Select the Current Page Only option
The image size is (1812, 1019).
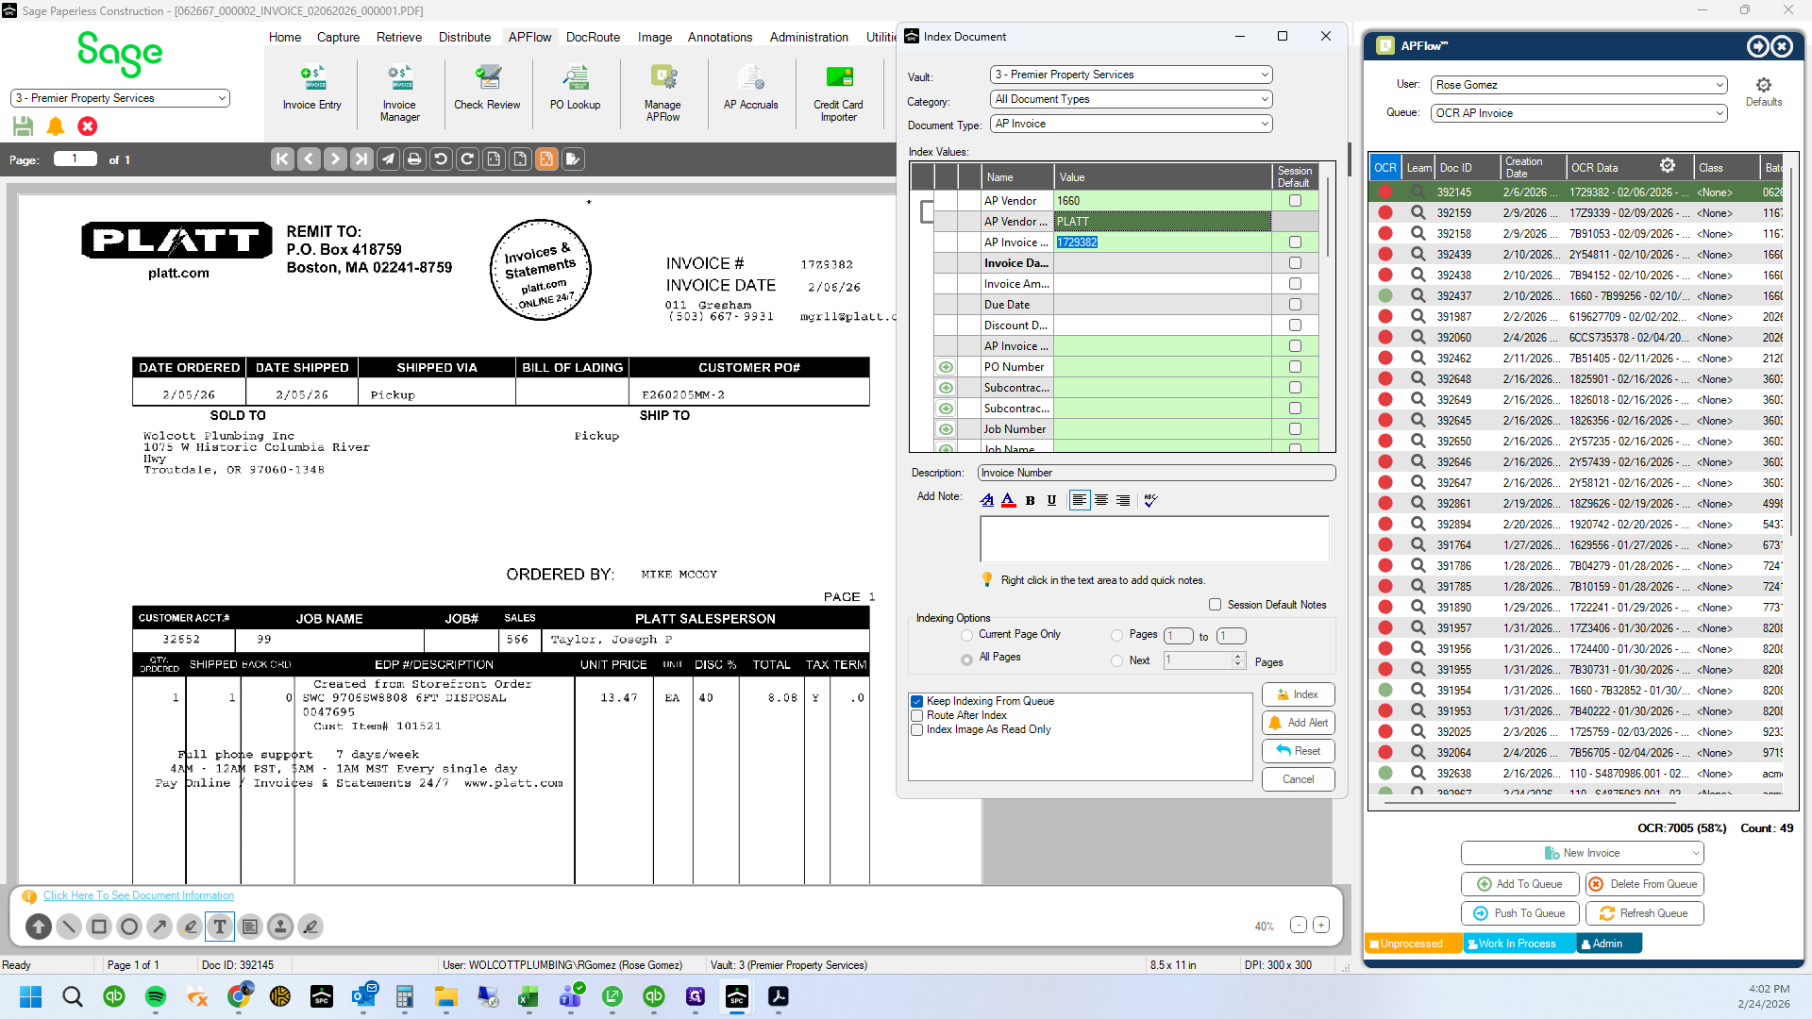click(x=966, y=635)
